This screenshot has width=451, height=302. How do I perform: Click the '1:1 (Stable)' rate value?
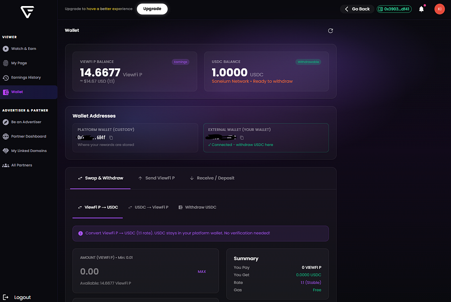click(310, 283)
